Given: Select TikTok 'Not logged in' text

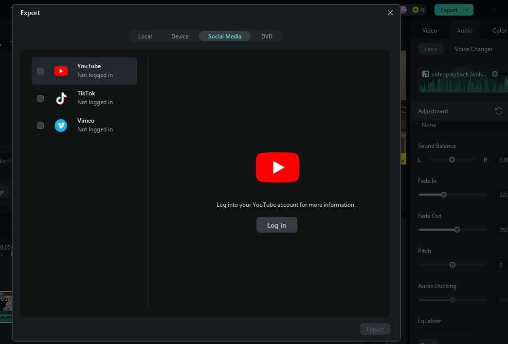Looking at the screenshot, I should pyautogui.click(x=95, y=102).
